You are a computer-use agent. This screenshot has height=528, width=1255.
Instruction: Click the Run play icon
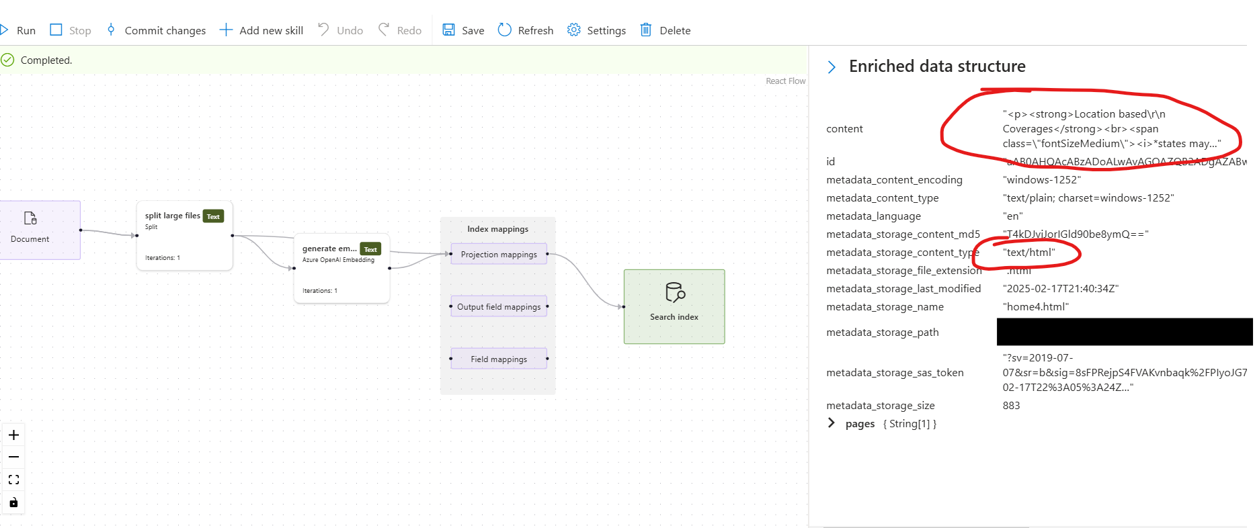pyautogui.click(x=4, y=30)
